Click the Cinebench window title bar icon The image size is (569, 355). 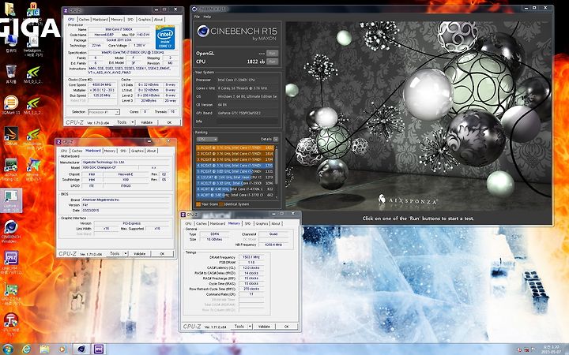(x=194, y=9)
